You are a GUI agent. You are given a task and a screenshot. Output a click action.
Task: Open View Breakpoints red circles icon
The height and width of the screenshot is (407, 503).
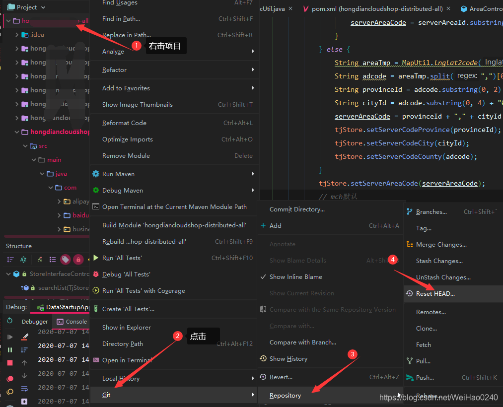10,378
